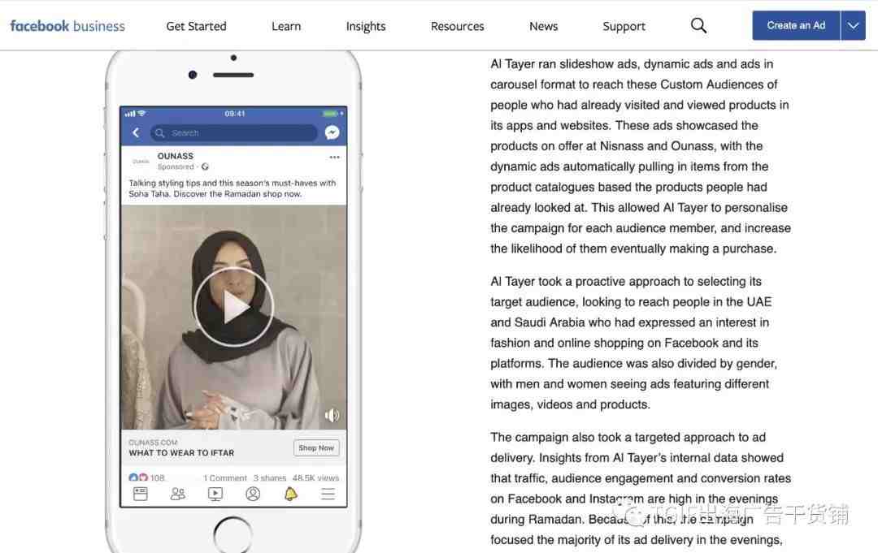Viewport: 878px width, 553px height.
Task: Open the Insights menu
Action: [366, 26]
